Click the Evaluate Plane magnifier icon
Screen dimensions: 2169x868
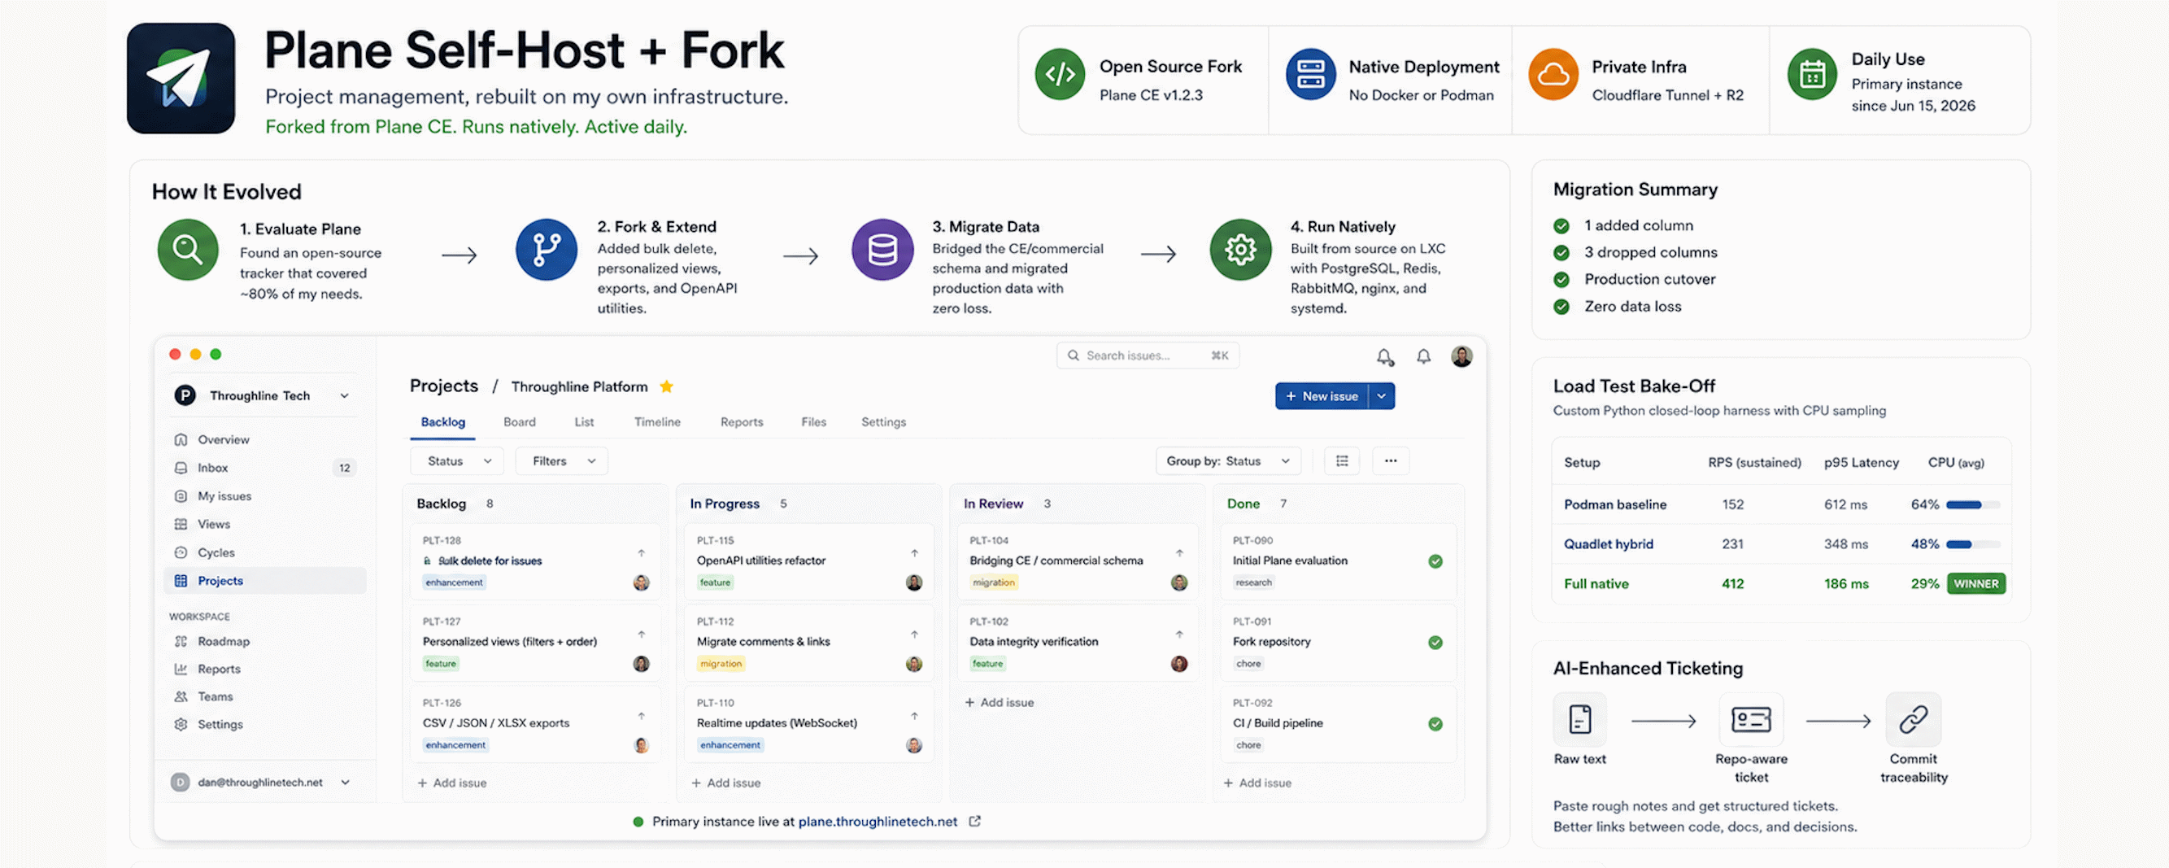[188, 250]
